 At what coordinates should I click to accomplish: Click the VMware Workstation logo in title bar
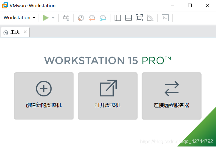[x=5, y=5]
